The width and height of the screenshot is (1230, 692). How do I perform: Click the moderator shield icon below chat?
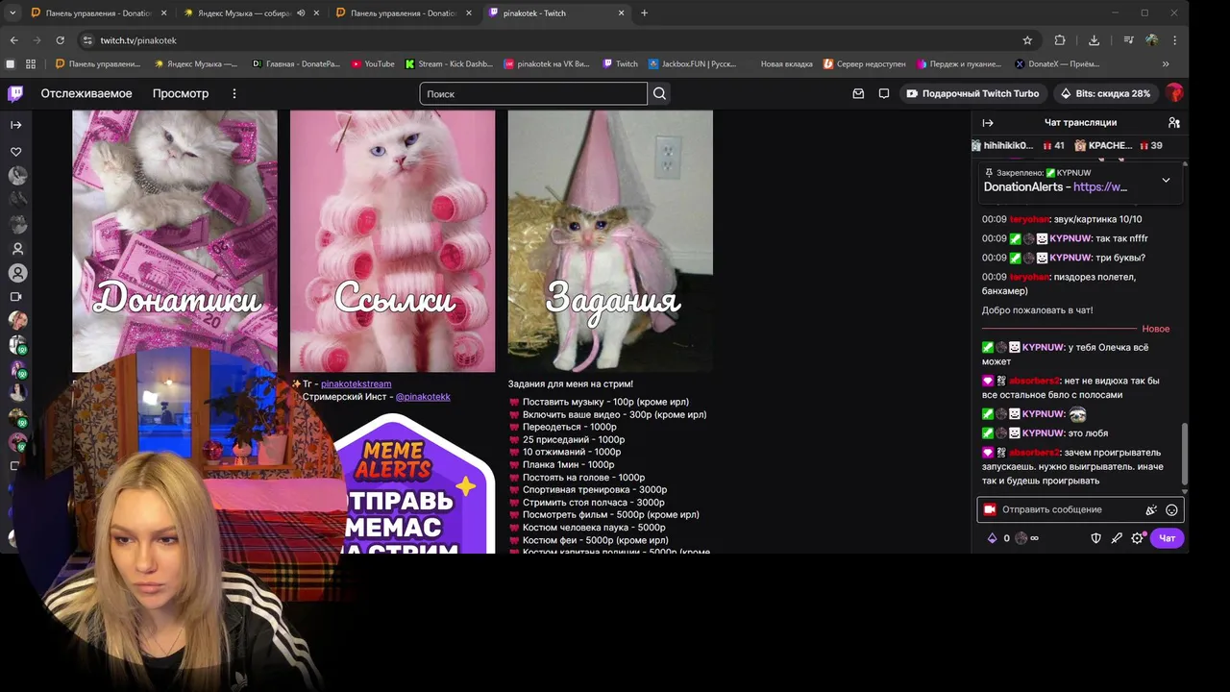click(x=1095, y=538)
